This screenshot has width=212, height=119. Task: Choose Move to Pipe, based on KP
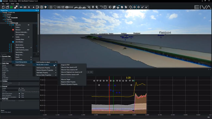click(x=69, y=67)
